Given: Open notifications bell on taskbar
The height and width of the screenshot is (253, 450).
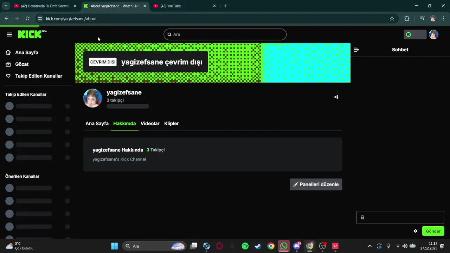Looking at the screenshot, I should tap(442, 246).
